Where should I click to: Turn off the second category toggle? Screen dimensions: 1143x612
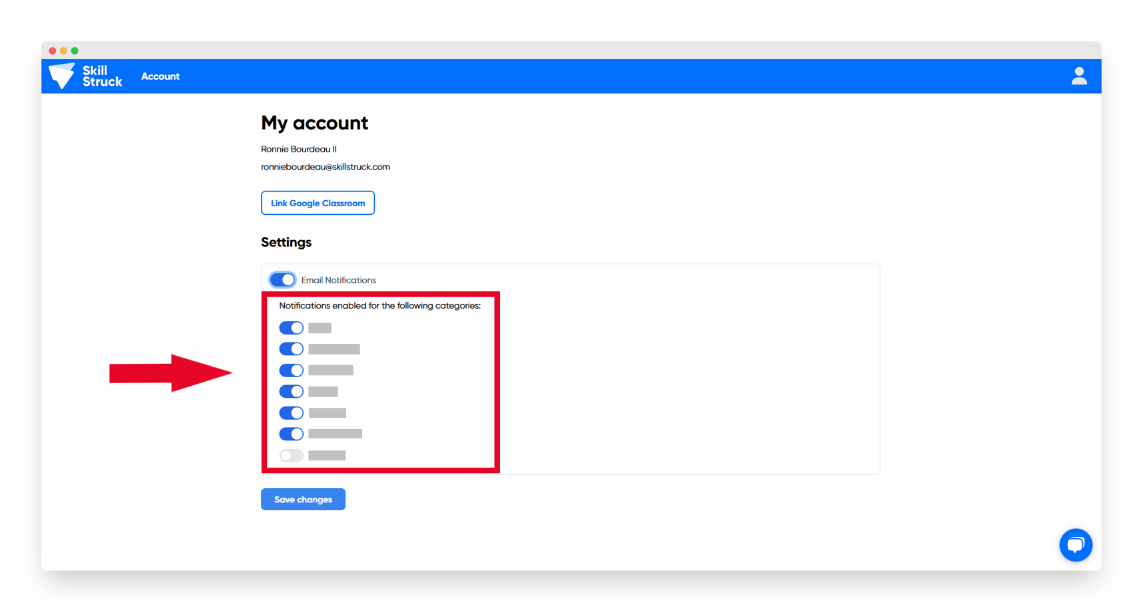291,349
